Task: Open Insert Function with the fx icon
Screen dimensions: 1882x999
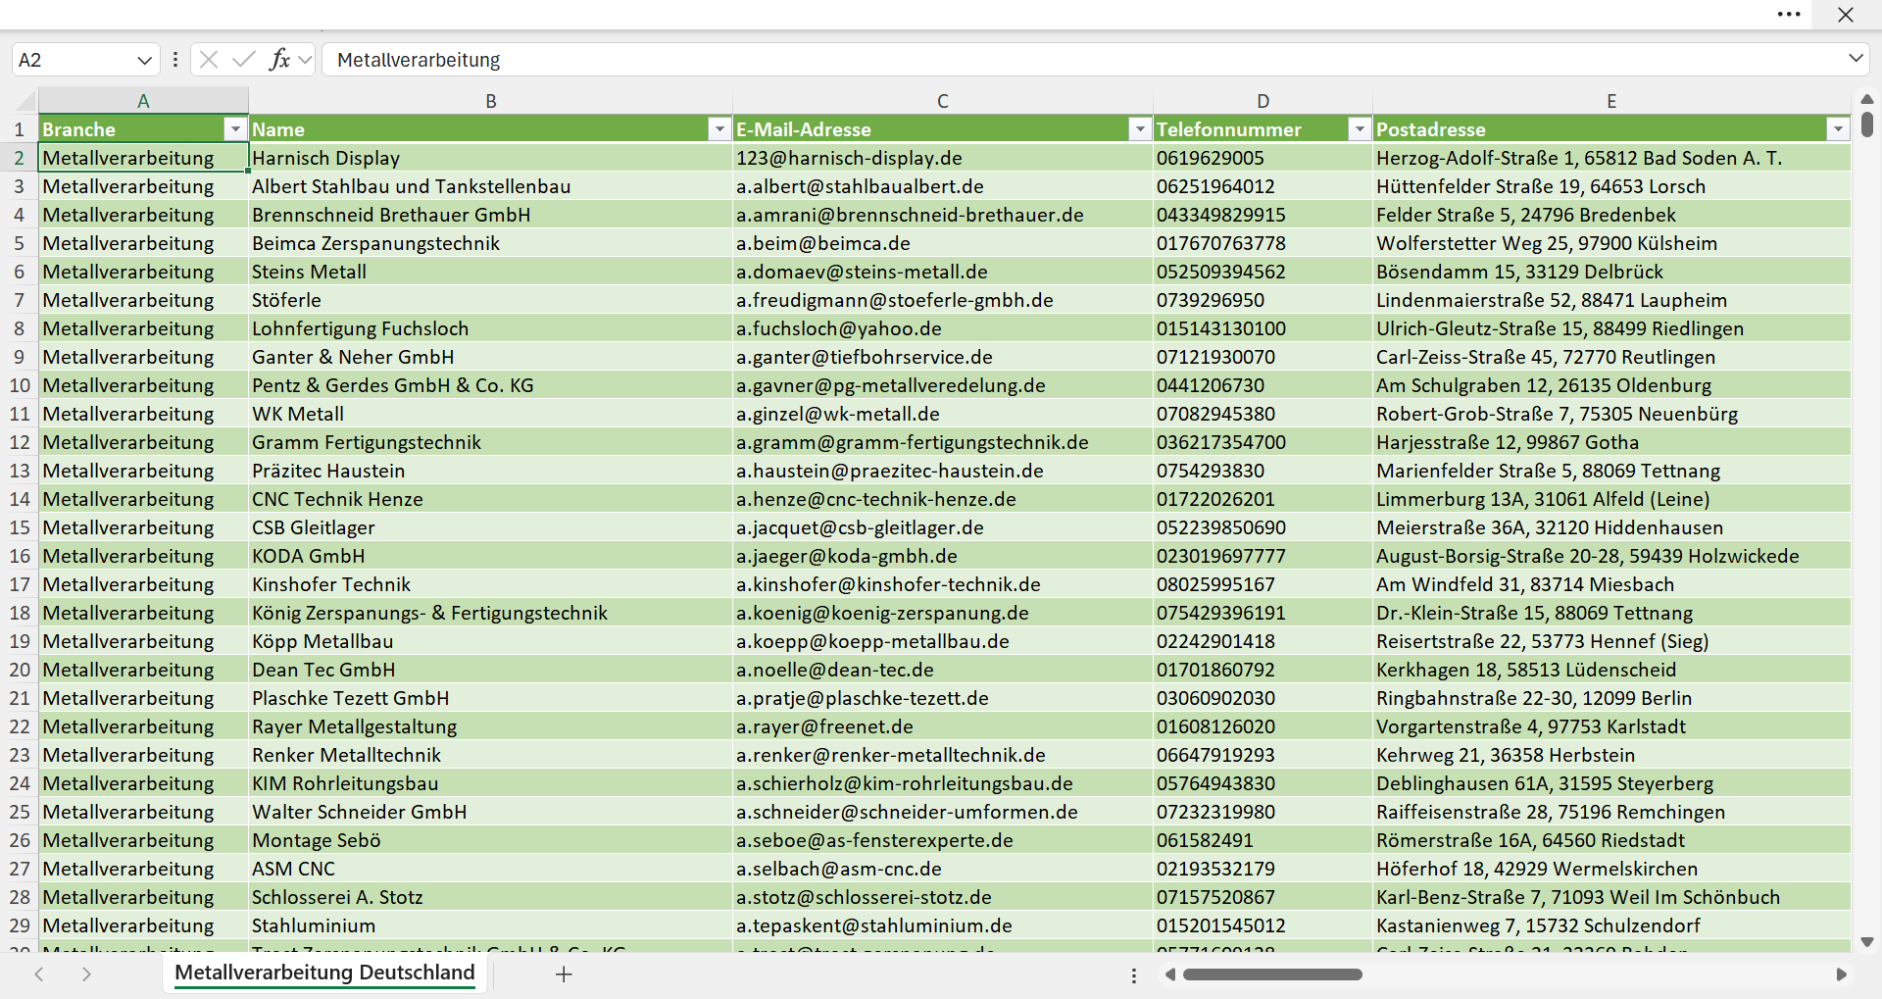Action: click(279, 60)
